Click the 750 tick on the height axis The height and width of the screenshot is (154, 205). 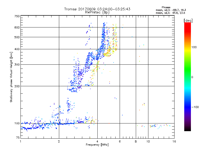[x=17, y=16]
